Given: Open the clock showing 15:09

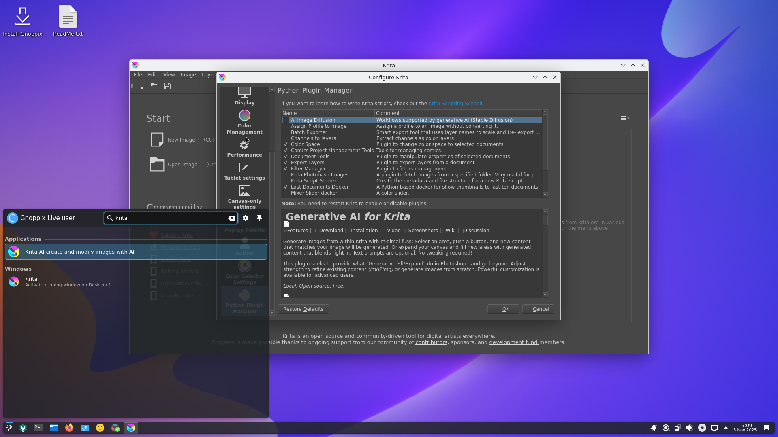Looking at the screenshot, I should pos(745,428).
